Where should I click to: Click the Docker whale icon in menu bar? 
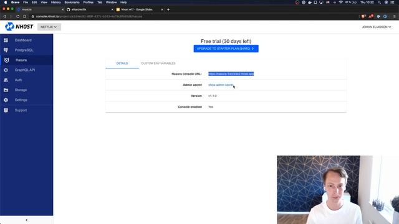click(310, 2)
